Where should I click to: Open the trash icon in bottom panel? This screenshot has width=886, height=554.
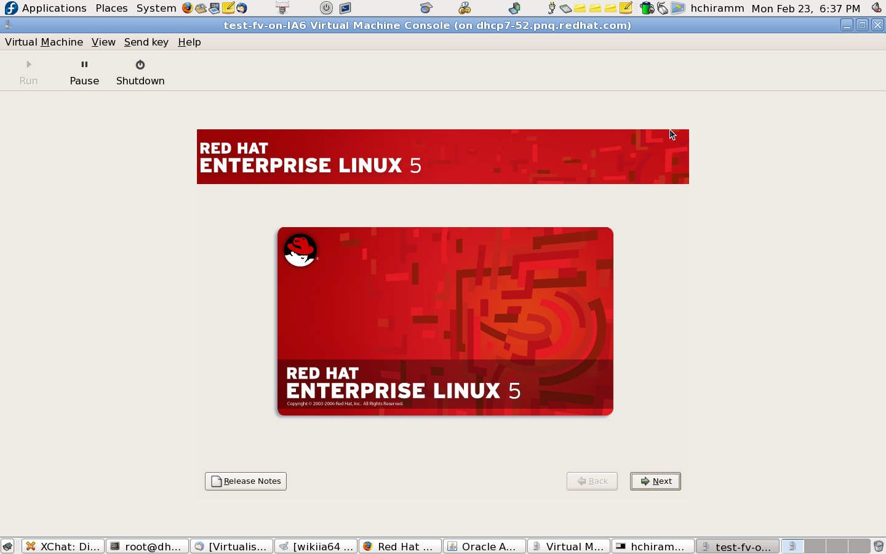pyautogui.click(x=879, y=547)
